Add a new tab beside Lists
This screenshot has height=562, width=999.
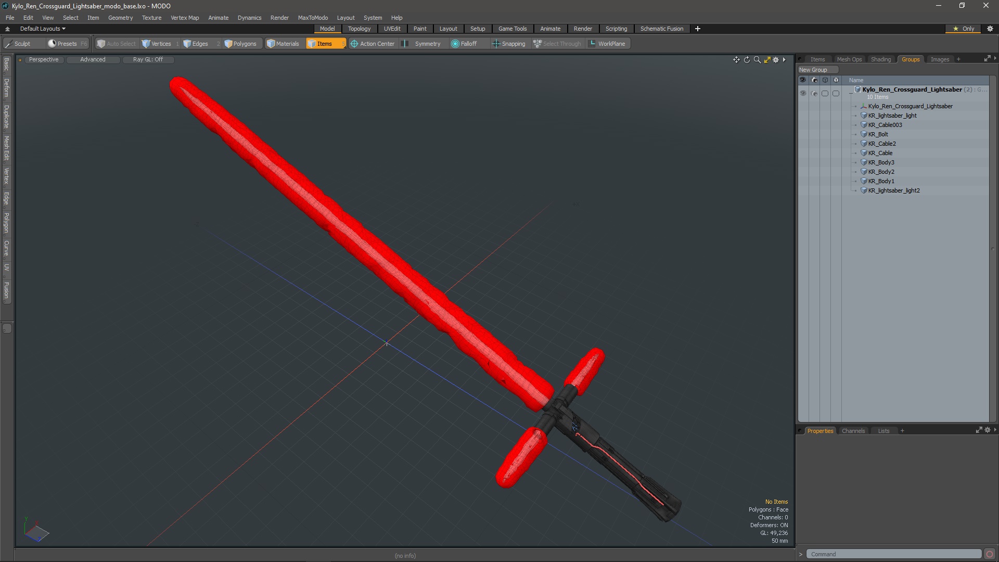point(902,431)
